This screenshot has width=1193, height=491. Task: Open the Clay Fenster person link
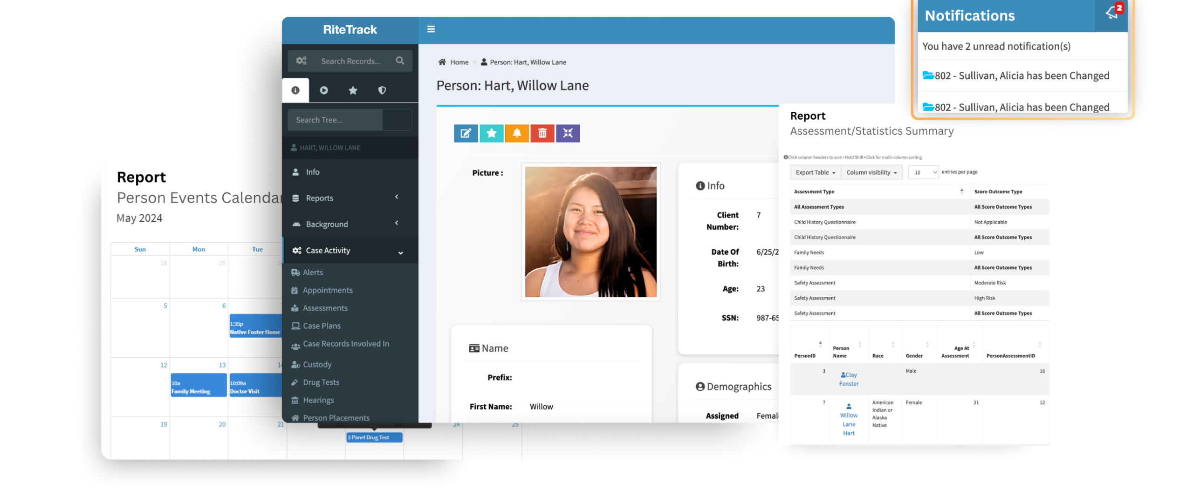click(x=848, y=379)
